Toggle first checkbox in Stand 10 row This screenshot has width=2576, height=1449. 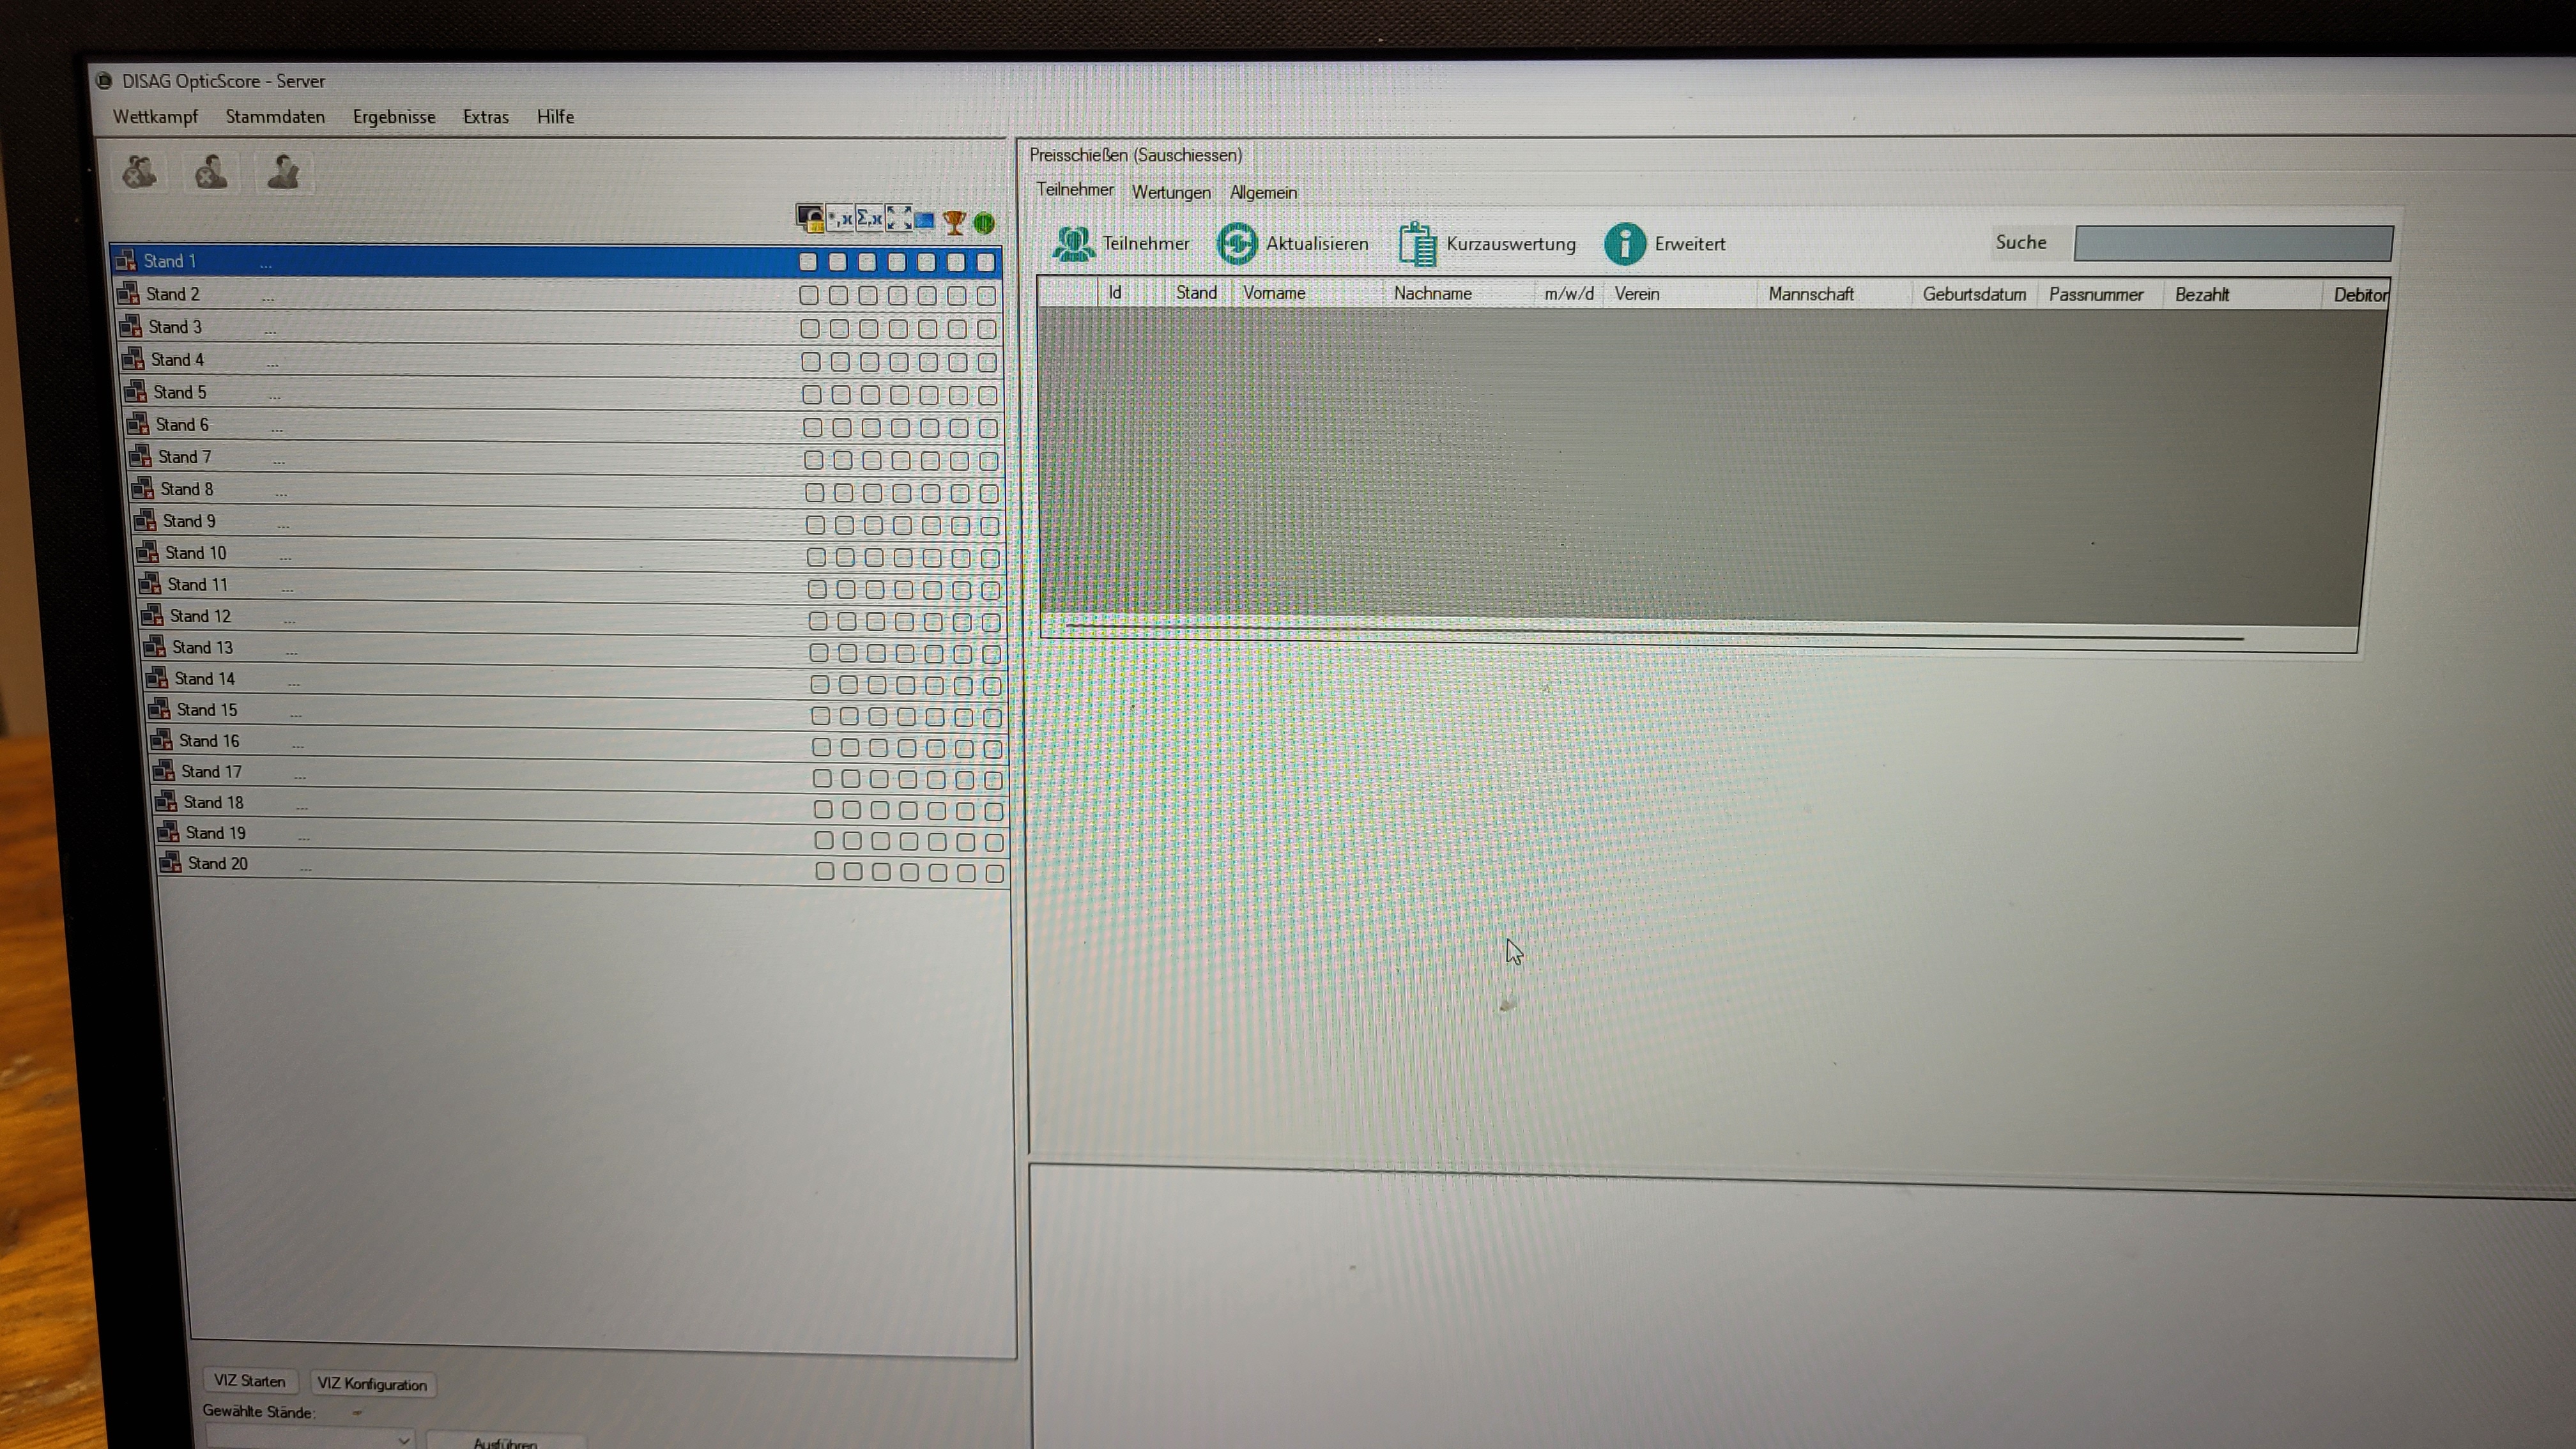click(816, 558)
